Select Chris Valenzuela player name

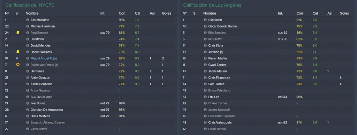coord(220,122)
